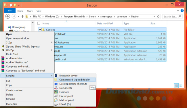Click the zipped folder icon in Send to submenu
The image size is (187, 108).
(x=56, y=80)
